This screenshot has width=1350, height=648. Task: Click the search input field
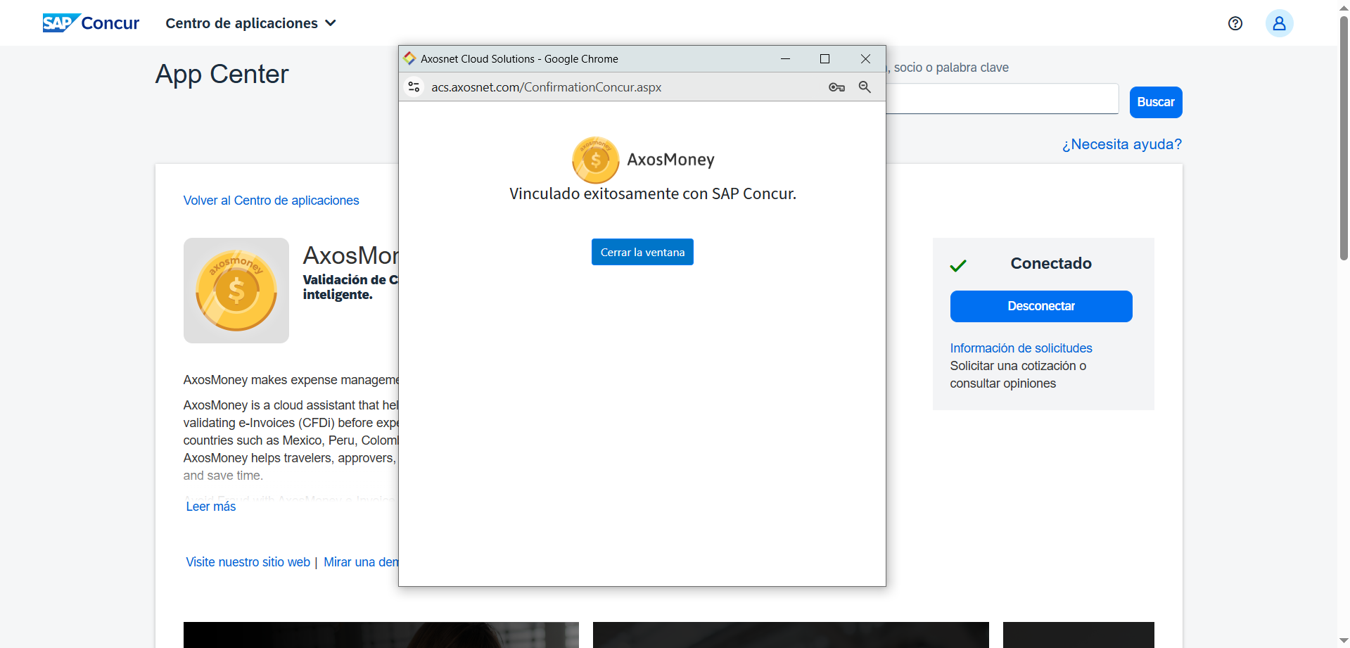point(1001,99)
